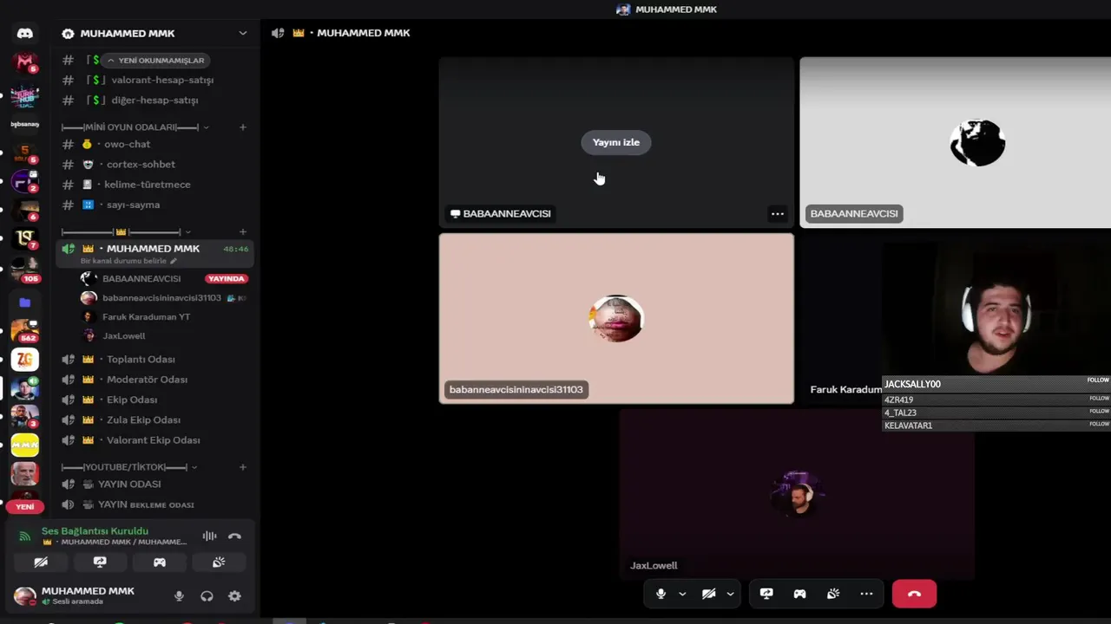
Task: Mute microphone in user panel
Action: click(x=179, y=596)
